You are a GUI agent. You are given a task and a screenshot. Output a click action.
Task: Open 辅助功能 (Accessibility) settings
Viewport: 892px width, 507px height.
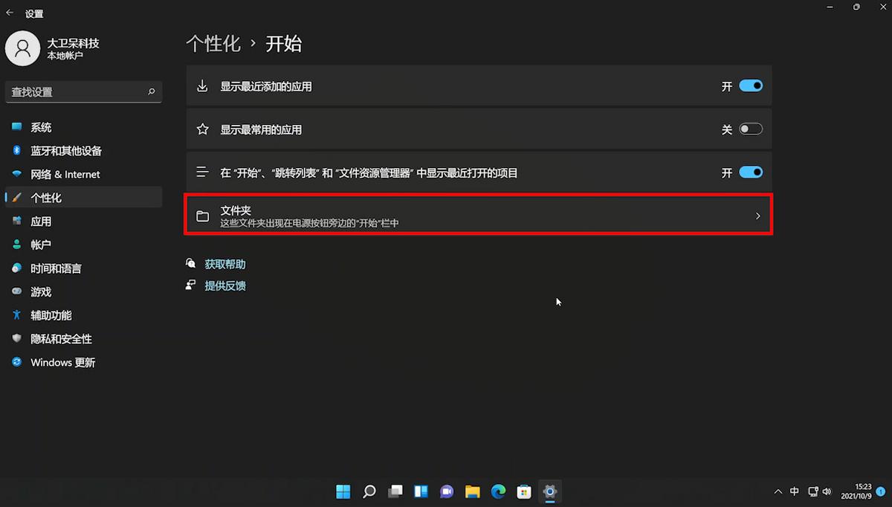coord(50,314)
